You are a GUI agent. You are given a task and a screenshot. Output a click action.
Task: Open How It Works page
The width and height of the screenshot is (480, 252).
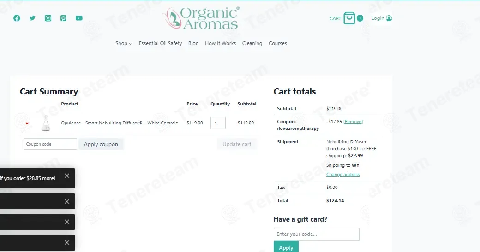point(221,43)
